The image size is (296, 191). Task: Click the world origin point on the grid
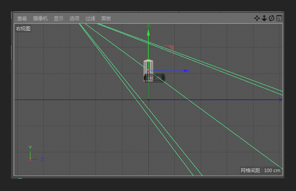[149, 99]
